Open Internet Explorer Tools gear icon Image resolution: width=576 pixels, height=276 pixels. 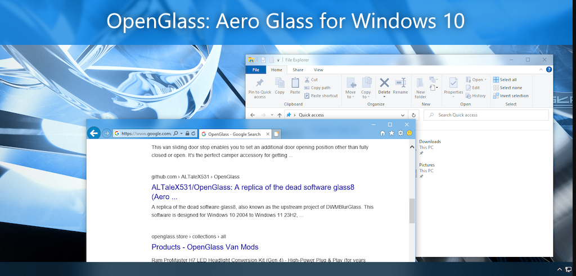pyautogui.click(x=400, y=134)
